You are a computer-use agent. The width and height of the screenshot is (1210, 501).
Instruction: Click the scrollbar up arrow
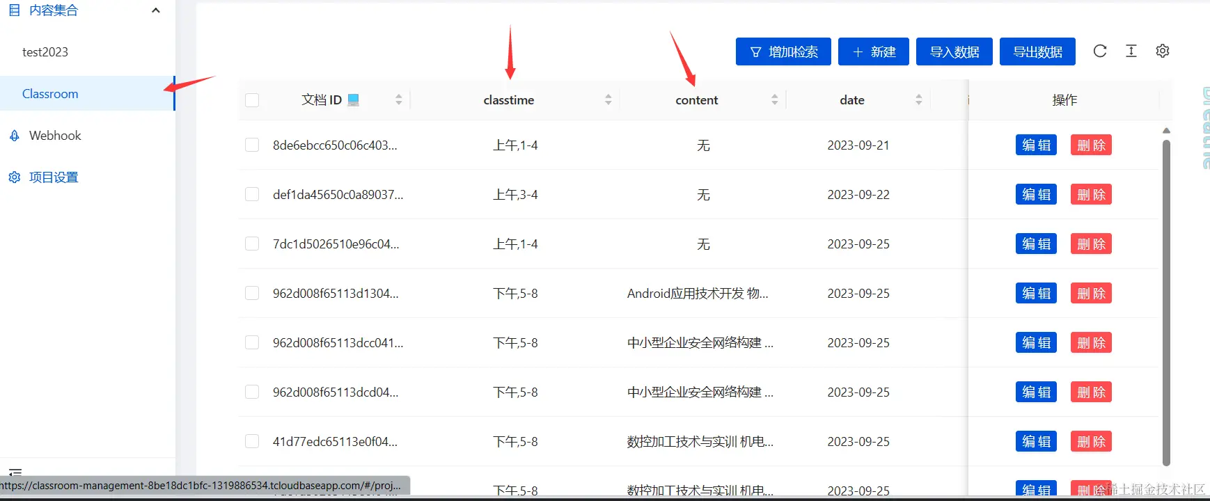(1166, 130)
